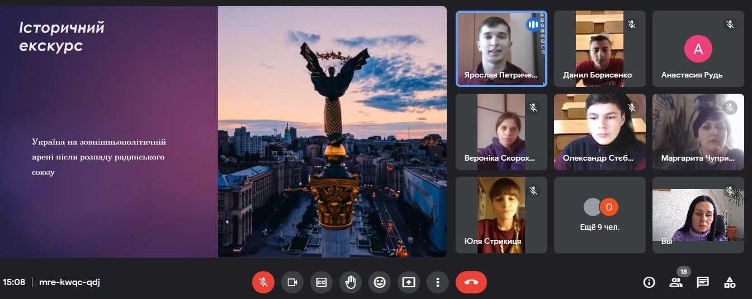
Task: Raise your hand in the meeting
Action: point(351,282)
